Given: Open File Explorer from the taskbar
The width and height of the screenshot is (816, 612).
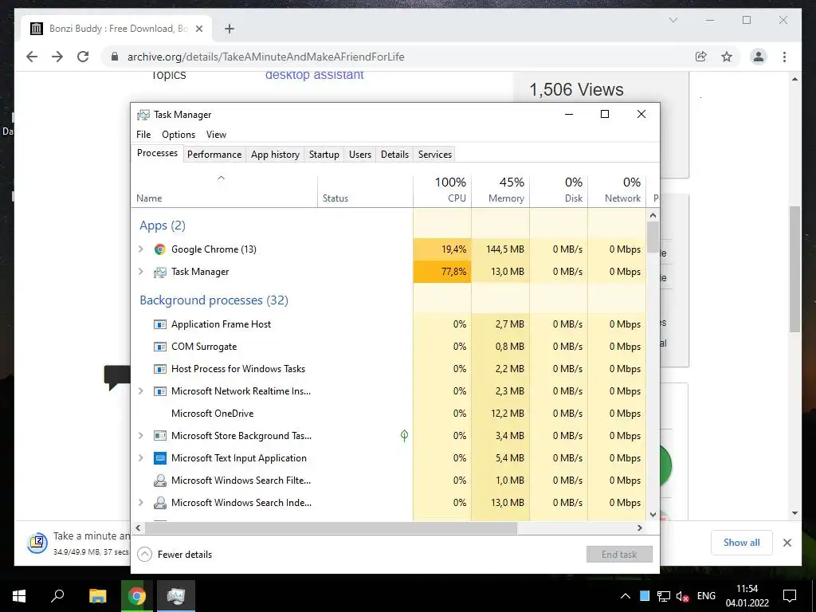Looking at the screenshot, I should [97, 596].
